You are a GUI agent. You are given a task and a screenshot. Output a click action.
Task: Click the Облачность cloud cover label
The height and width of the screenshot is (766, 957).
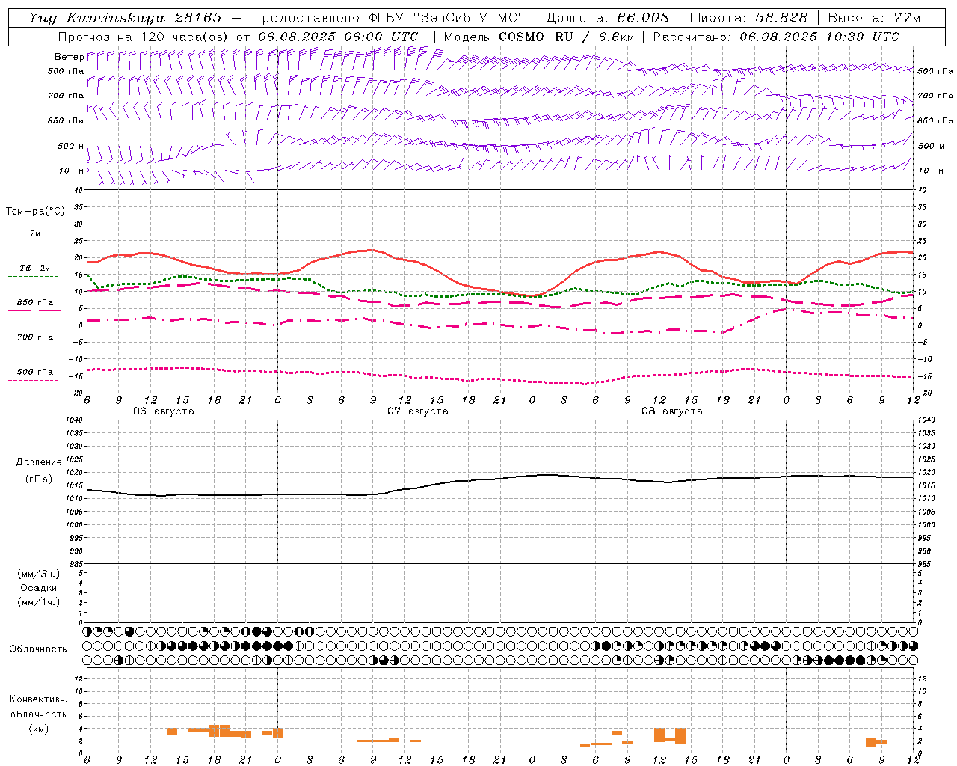click(x=38, y=649)
